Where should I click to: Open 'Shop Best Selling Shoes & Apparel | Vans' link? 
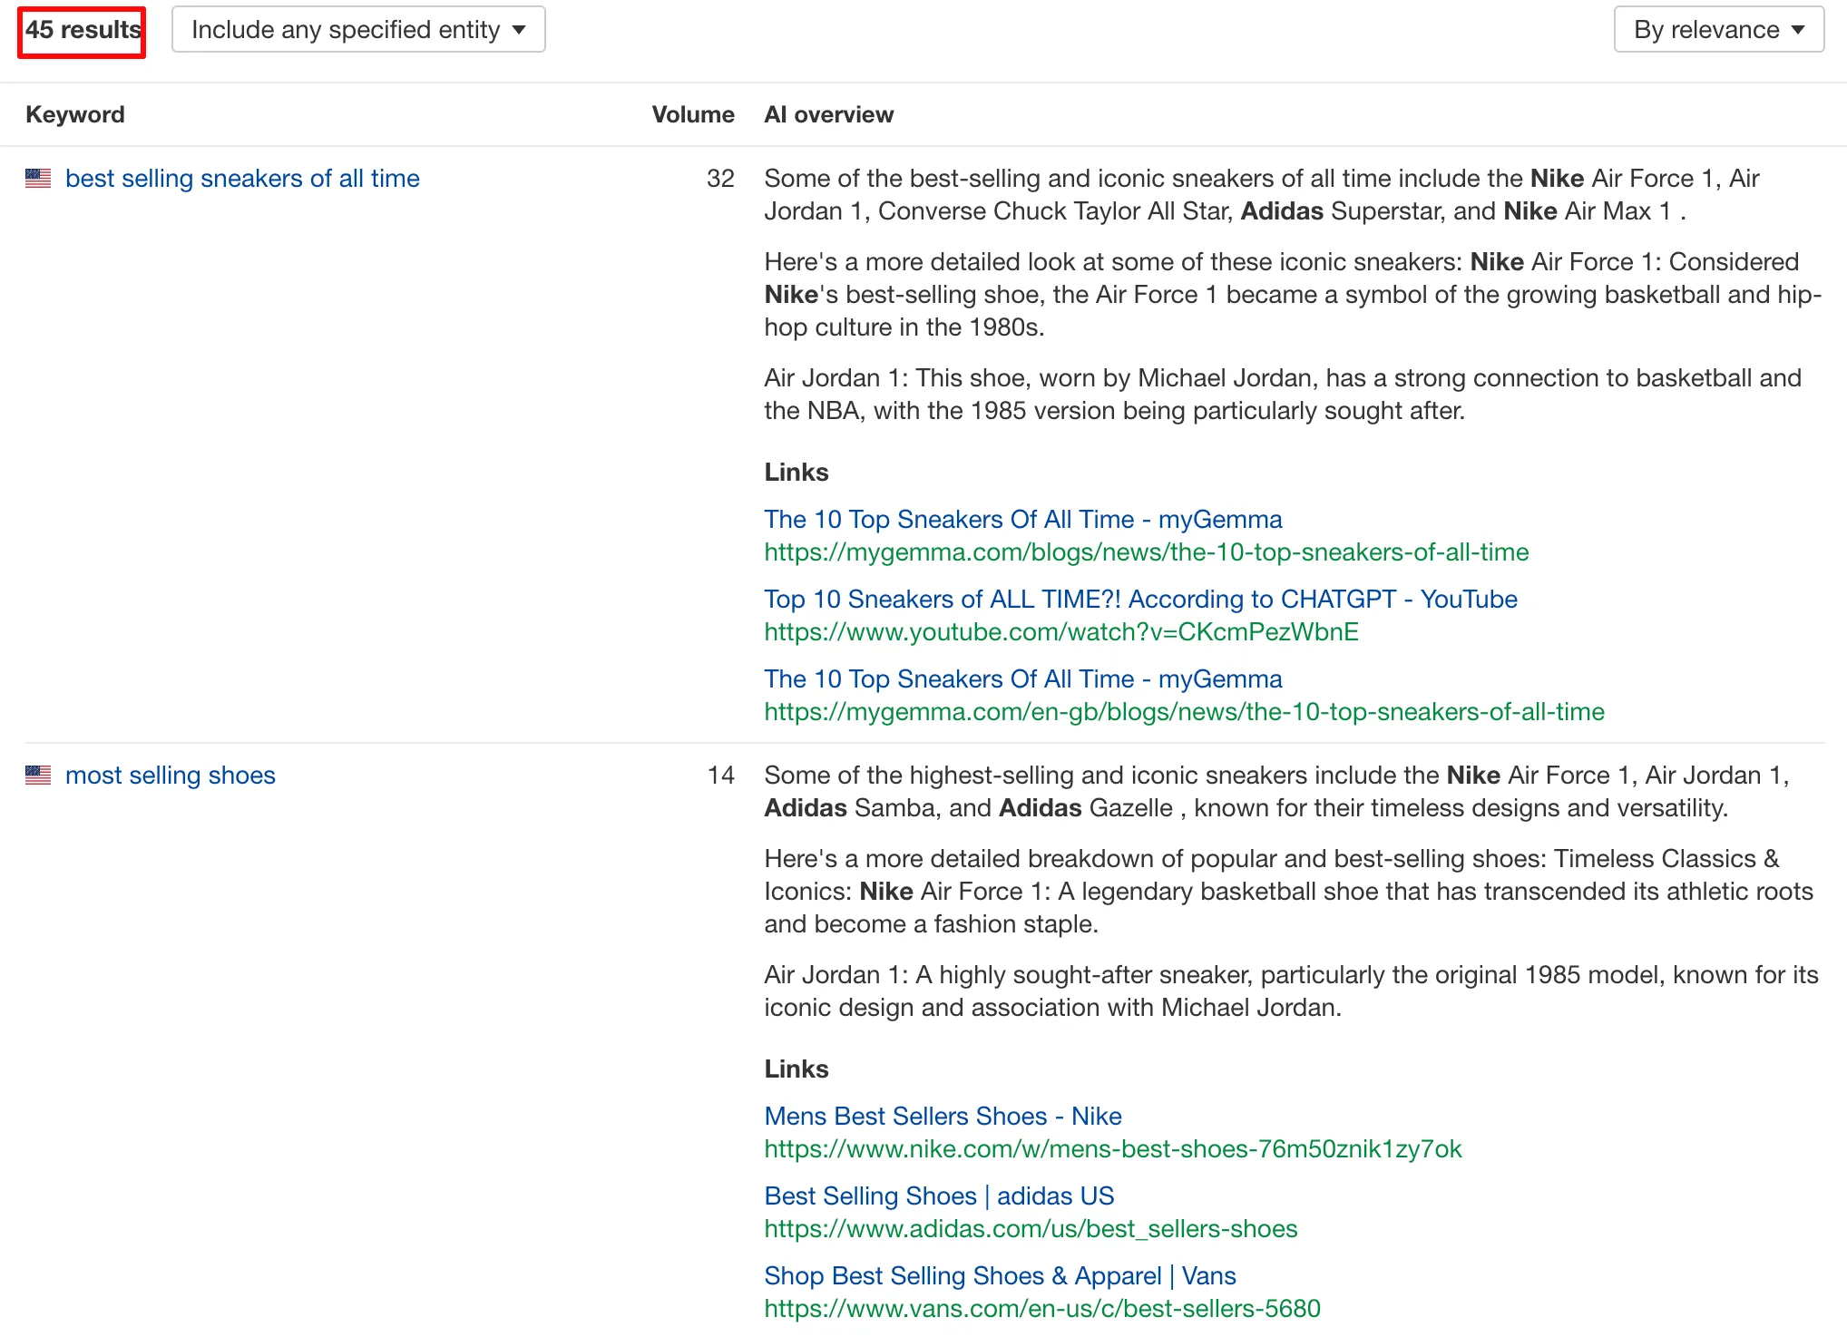(1001, 1276)
